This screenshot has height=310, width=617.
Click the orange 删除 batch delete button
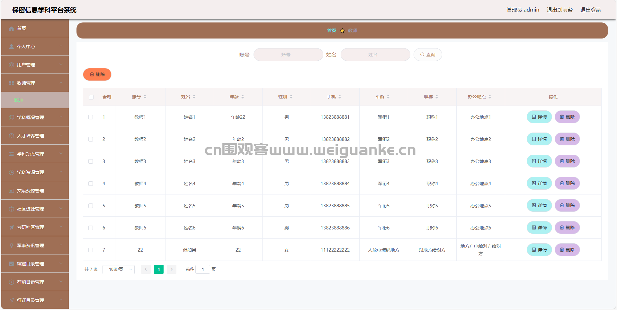[97, 74]
